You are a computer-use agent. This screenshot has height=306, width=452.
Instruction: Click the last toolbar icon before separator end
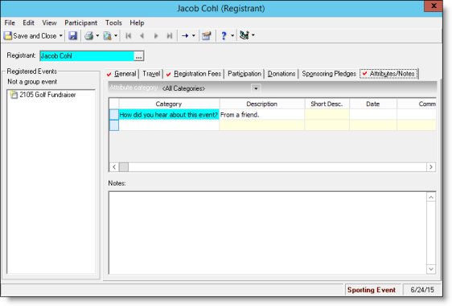click(x=244, y=35)
